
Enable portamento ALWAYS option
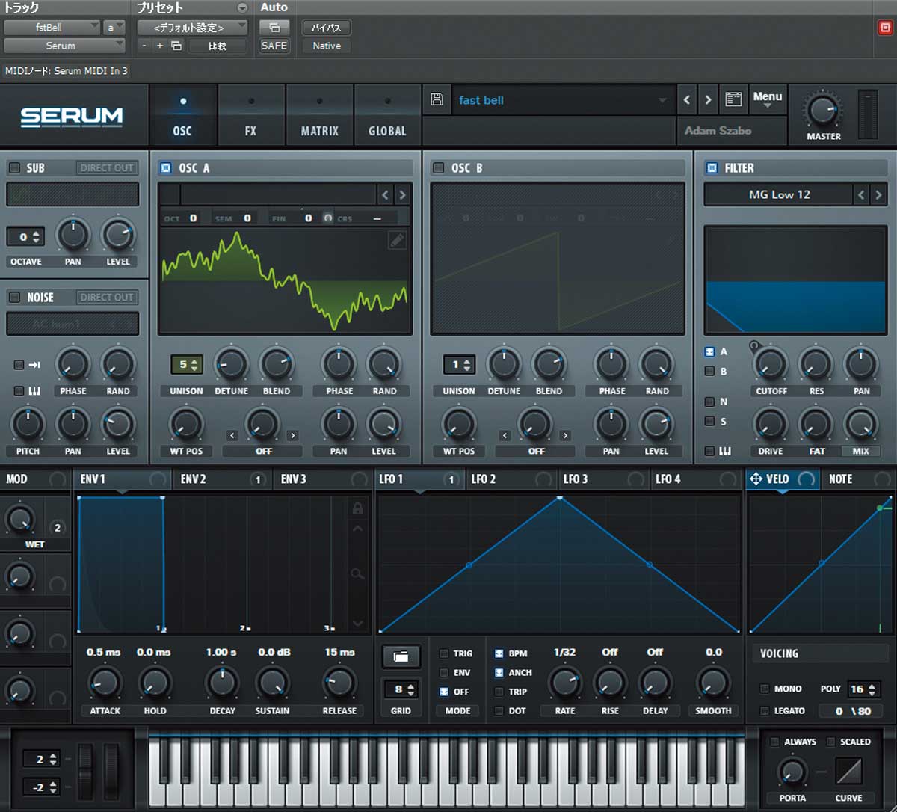pos(774,742)
